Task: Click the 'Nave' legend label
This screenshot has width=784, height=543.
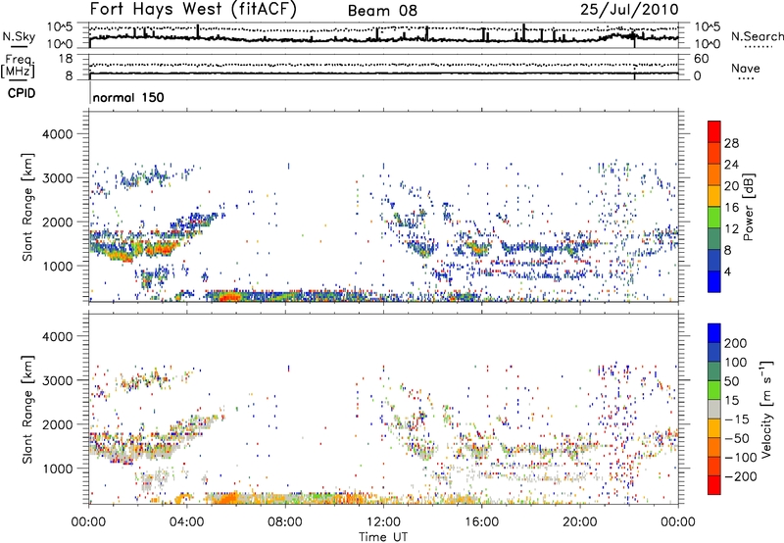Action: (x=745, y=68)
